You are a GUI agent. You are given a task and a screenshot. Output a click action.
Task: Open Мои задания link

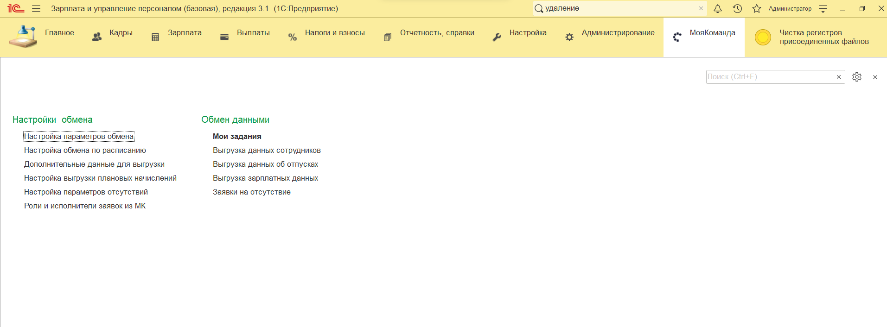[237, 136]
